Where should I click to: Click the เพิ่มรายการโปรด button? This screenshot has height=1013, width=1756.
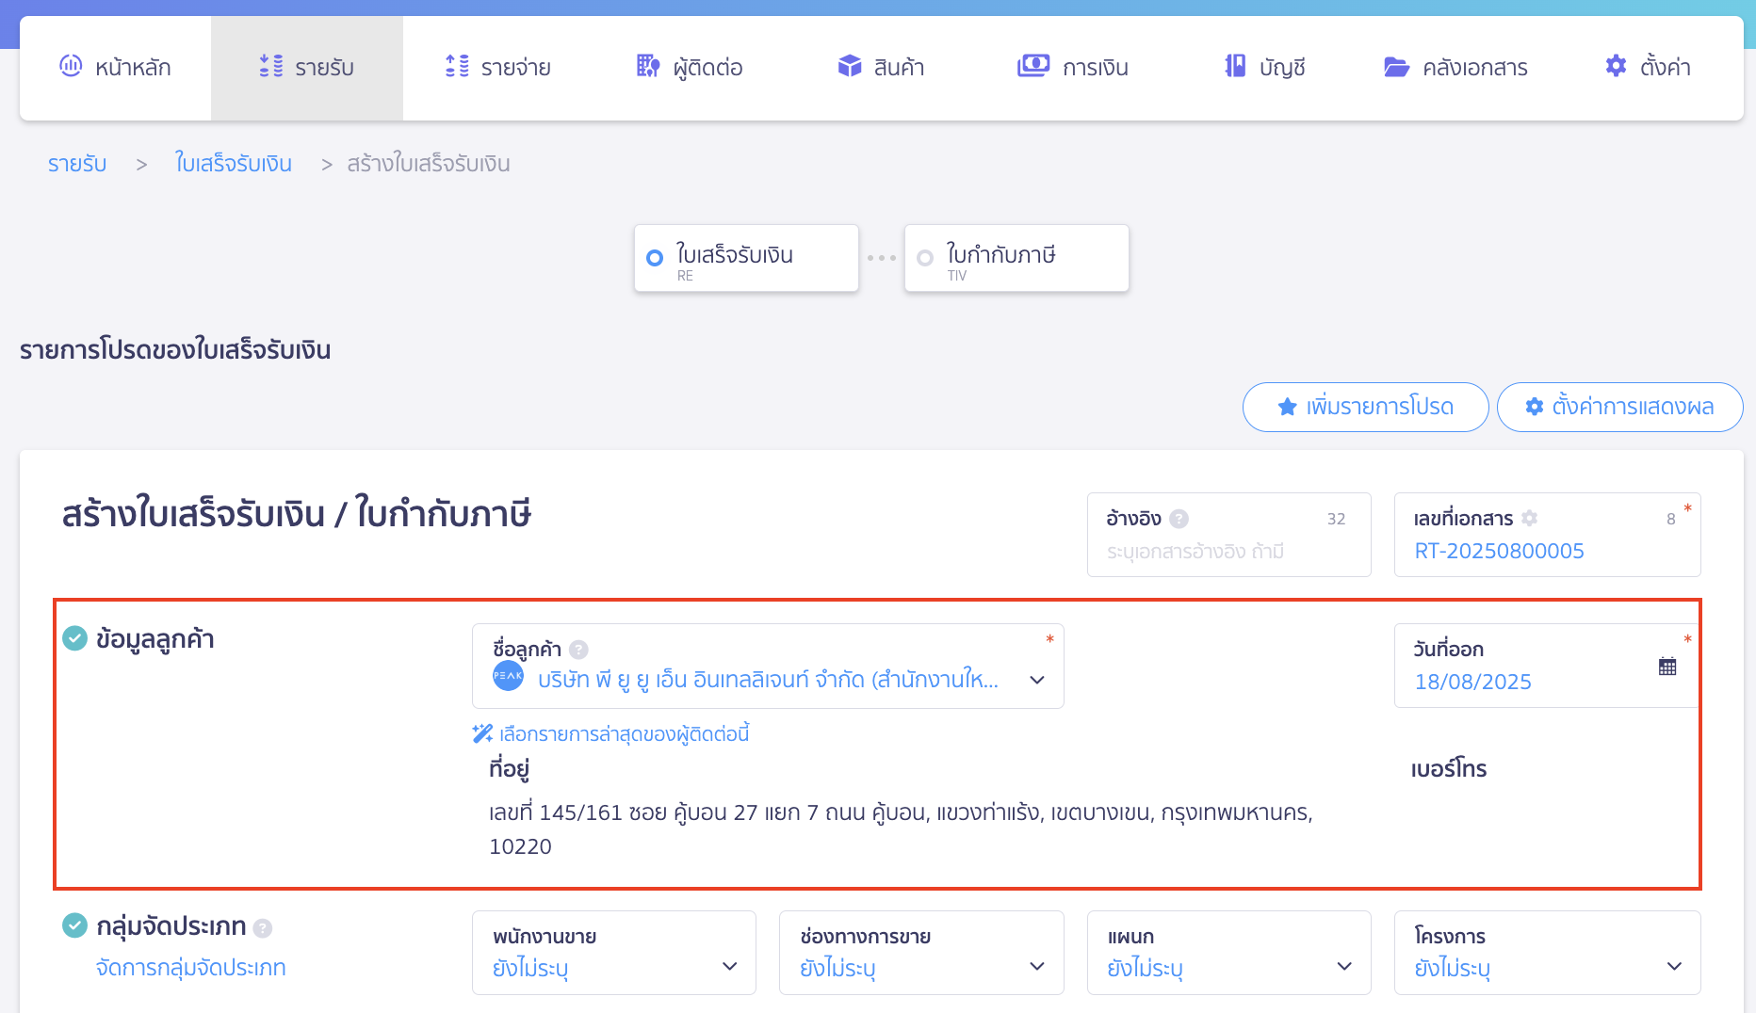click(1365, 407)
